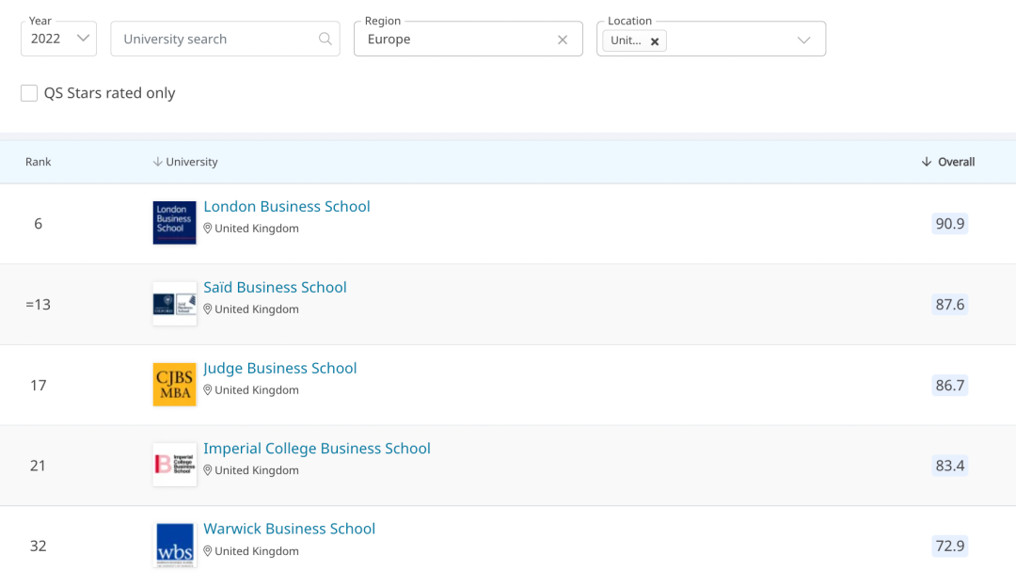
Task: Click the Imperial College Business School logo
Action: [x=174, y=465]
